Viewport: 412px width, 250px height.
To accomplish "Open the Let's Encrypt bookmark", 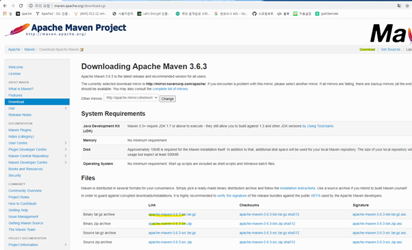I will coord(154,14).
